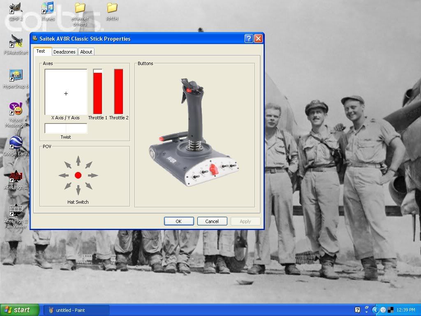Switch to the Deadzones tab
This screenshot has height=316, width=421.
pyautogui.click(x=65, y=52)
